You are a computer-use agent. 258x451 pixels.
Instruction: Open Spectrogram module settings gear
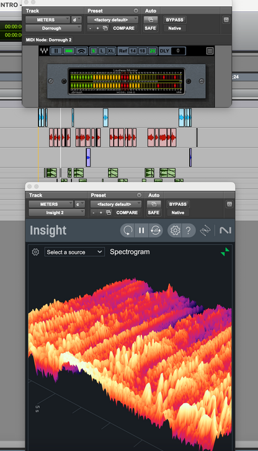click(x=35, y=252)
